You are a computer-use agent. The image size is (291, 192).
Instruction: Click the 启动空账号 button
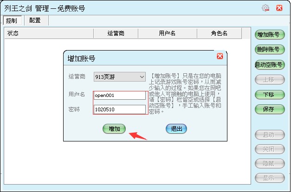click(x=269, y=64)
